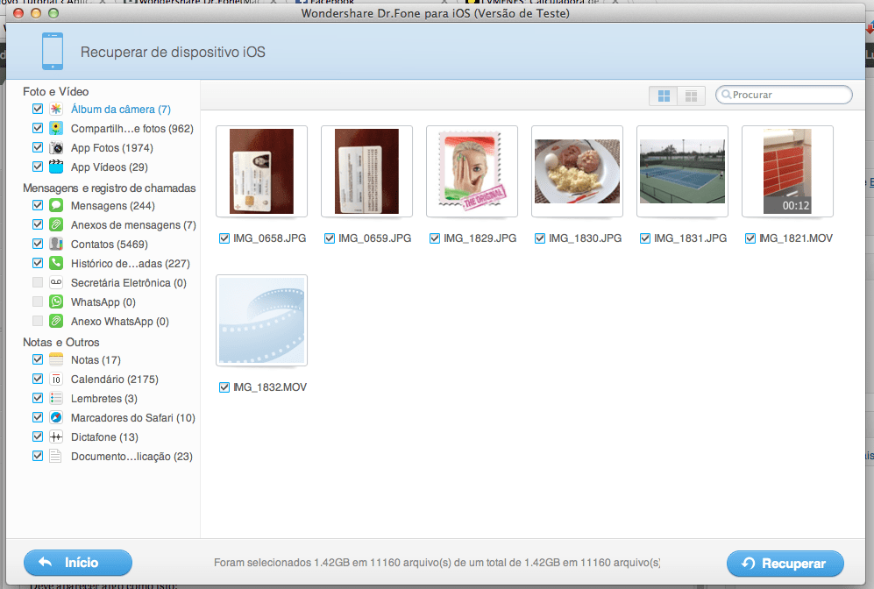874x589 pixels.
Task: Select IMG_0659.JPG card back thumbnail
Action: pyautogui.click(x=366, y=171)
